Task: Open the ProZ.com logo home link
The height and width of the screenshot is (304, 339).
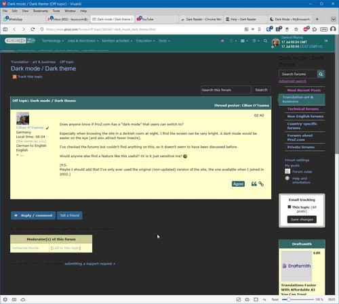Action: point(20,41)
